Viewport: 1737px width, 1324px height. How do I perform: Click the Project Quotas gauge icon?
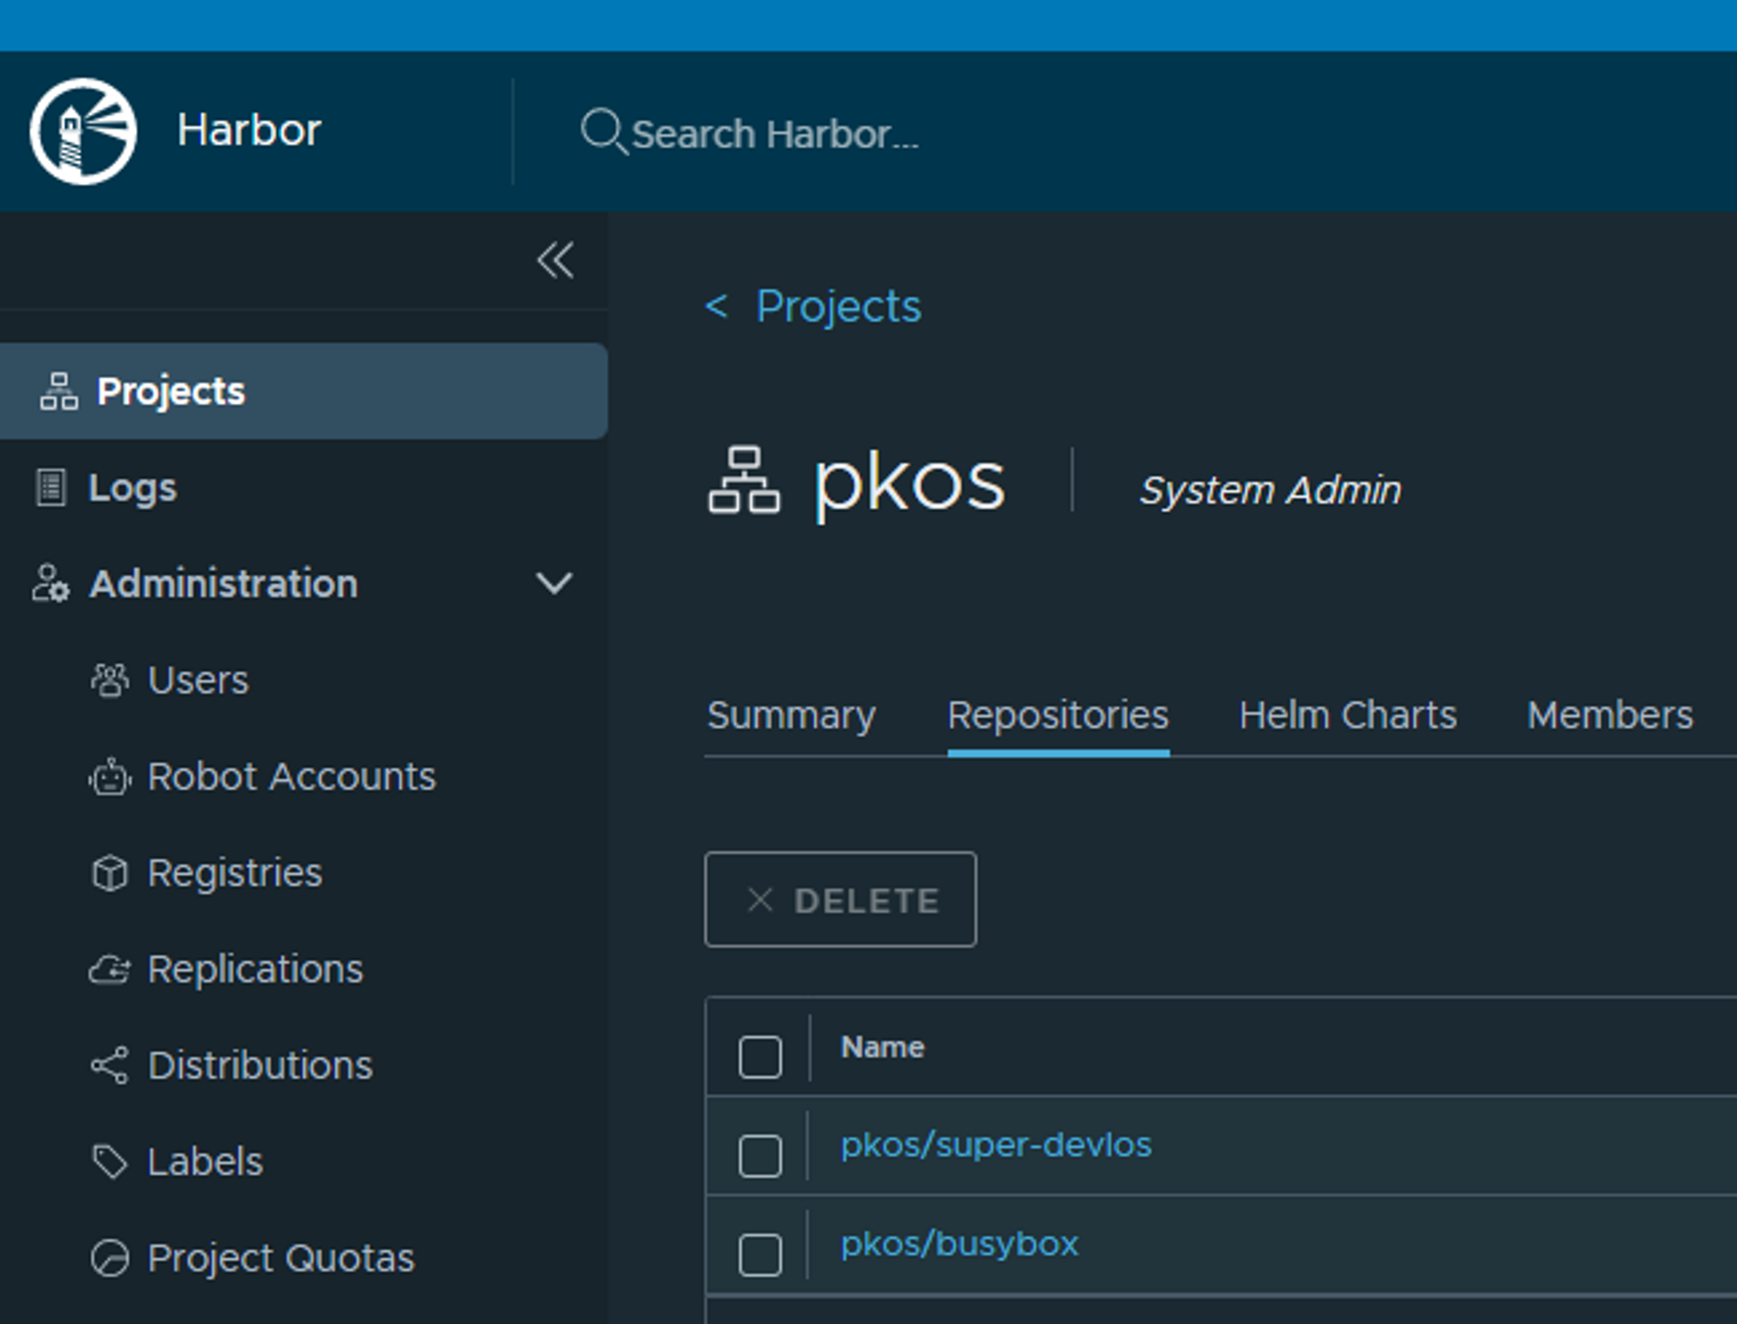(109, 1258)
